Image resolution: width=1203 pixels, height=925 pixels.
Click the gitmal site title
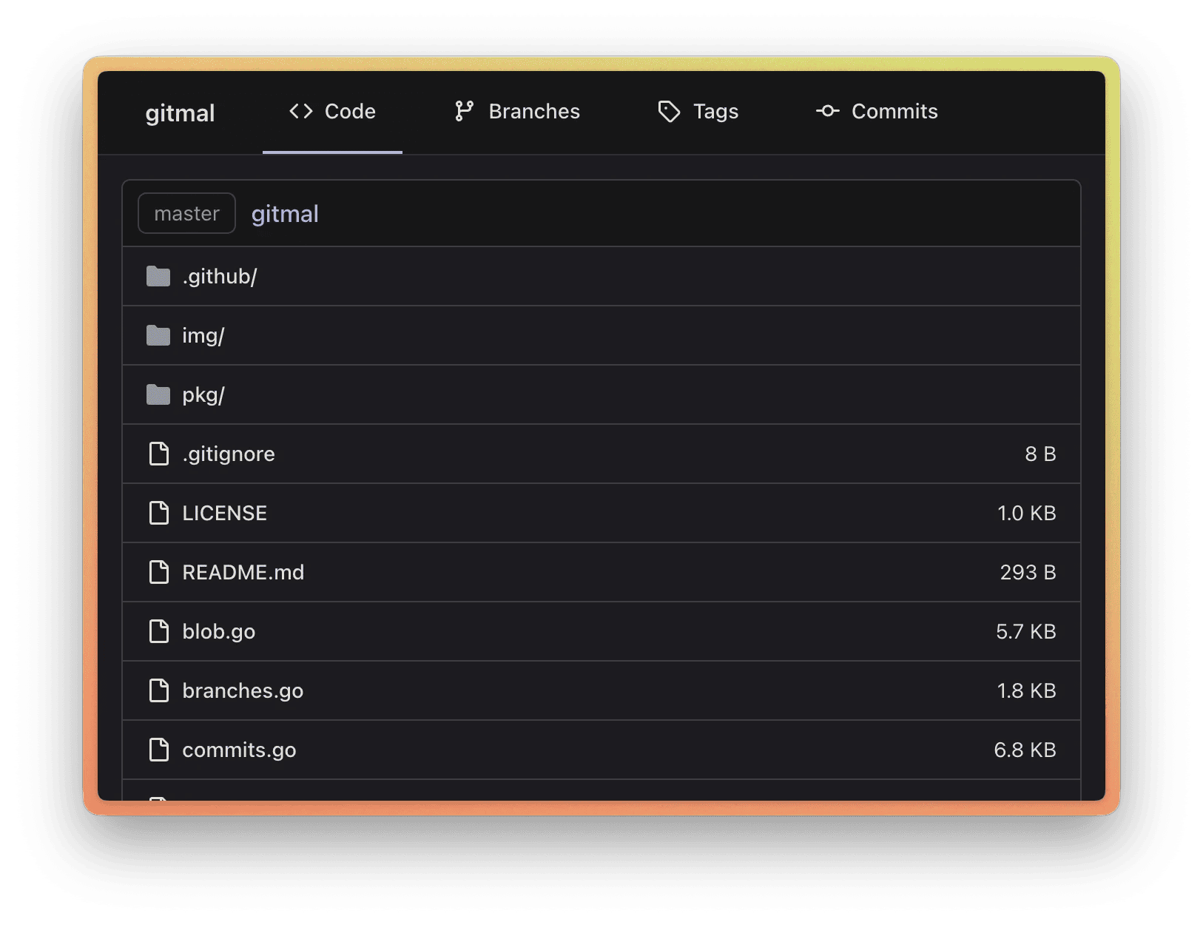pos(180,113)
